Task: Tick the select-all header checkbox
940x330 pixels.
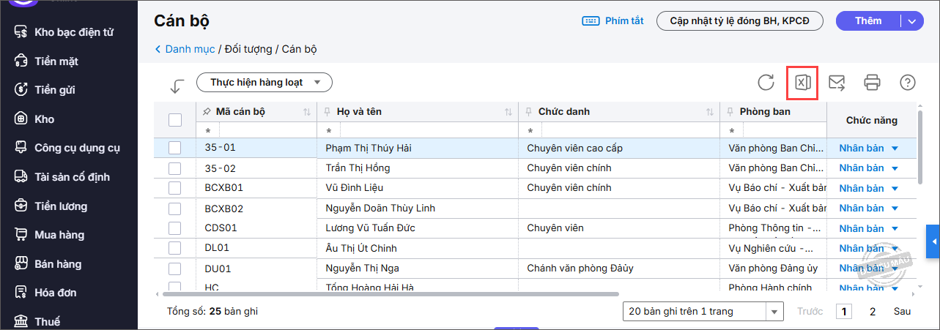Action: [175, 120]
